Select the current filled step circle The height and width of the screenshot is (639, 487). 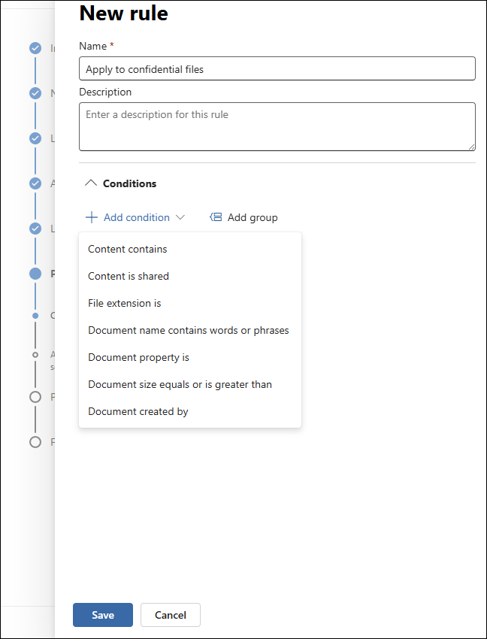pyautogui.click(x=35, y=274)
